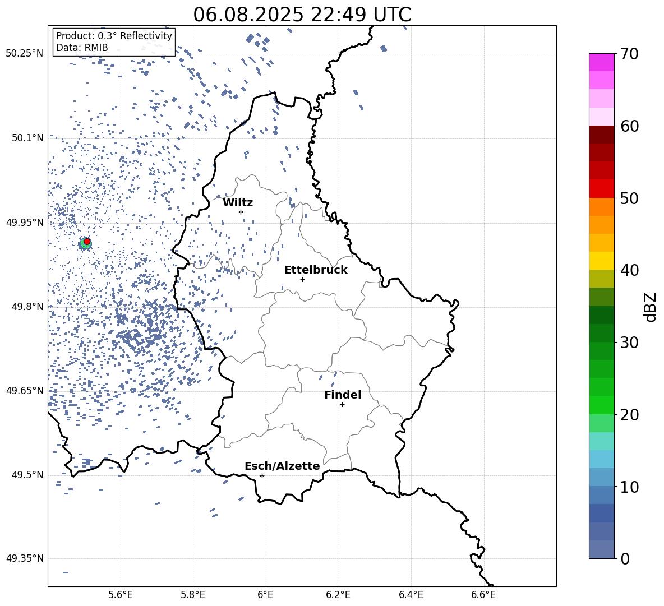Click the dark maroon swatch below 60
Screen dimensions: 664x606
[601, 135]
